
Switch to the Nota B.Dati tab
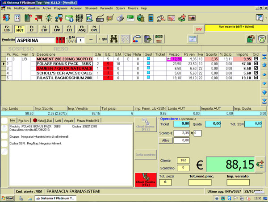pos(43,120)
